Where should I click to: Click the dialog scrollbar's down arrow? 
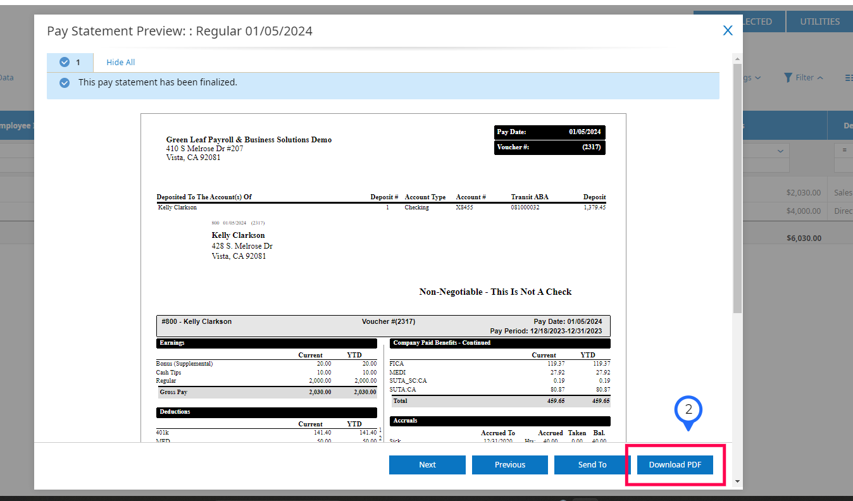point(737,481)
